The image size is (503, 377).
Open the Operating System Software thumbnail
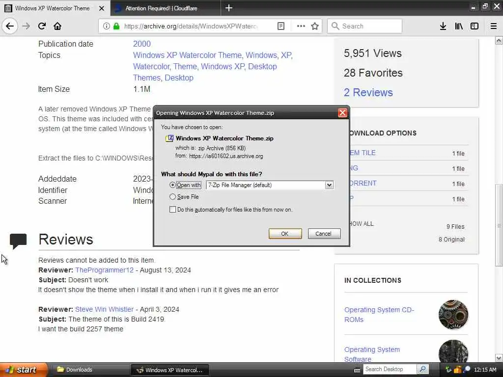pos(453,351)
